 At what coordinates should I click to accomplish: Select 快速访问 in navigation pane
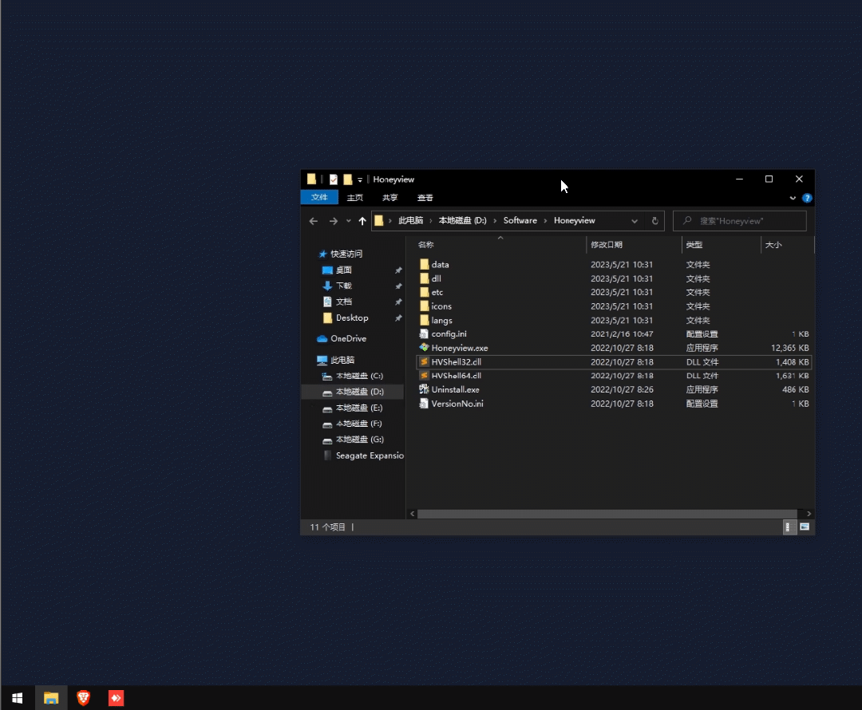346,254
